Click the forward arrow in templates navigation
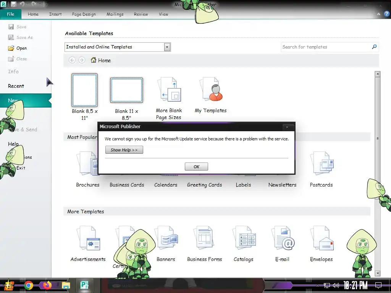The width and height of the screenshot is (391, 293). click(x=82, y=60)
